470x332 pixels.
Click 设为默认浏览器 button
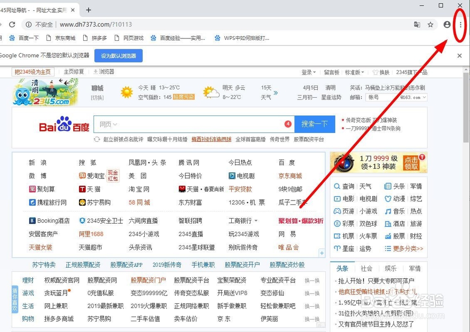pos(118,56)
